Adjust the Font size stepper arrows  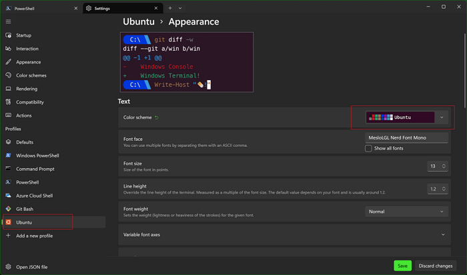[444, 166]
